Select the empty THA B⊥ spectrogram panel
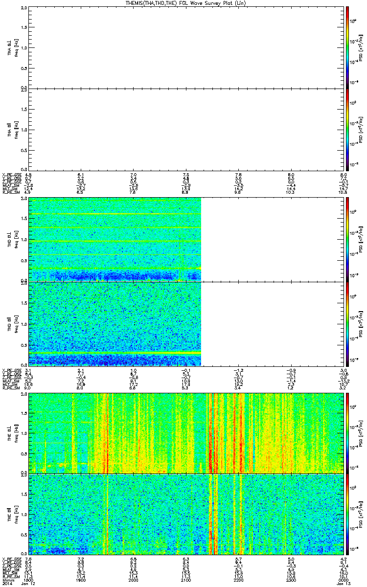Screen dimensions: 367x587 click(x=186, y=47)
